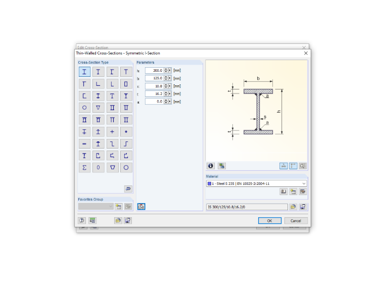Screen dimensions: 384x288
Task: Select the plus-shaped cross section type
Action: point(112,132)
